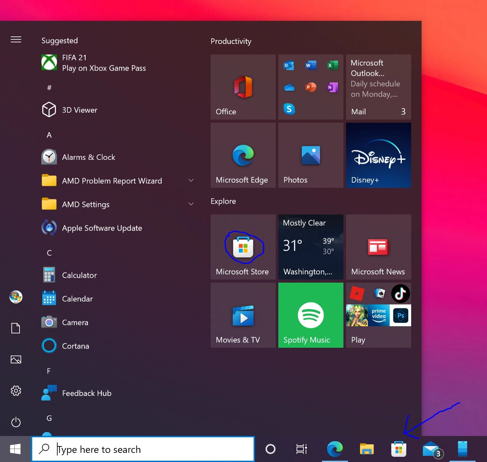Open PowerPoint in the Office apps tile
The width and height of the screenshot is (487, 462).
pos(311,87)
